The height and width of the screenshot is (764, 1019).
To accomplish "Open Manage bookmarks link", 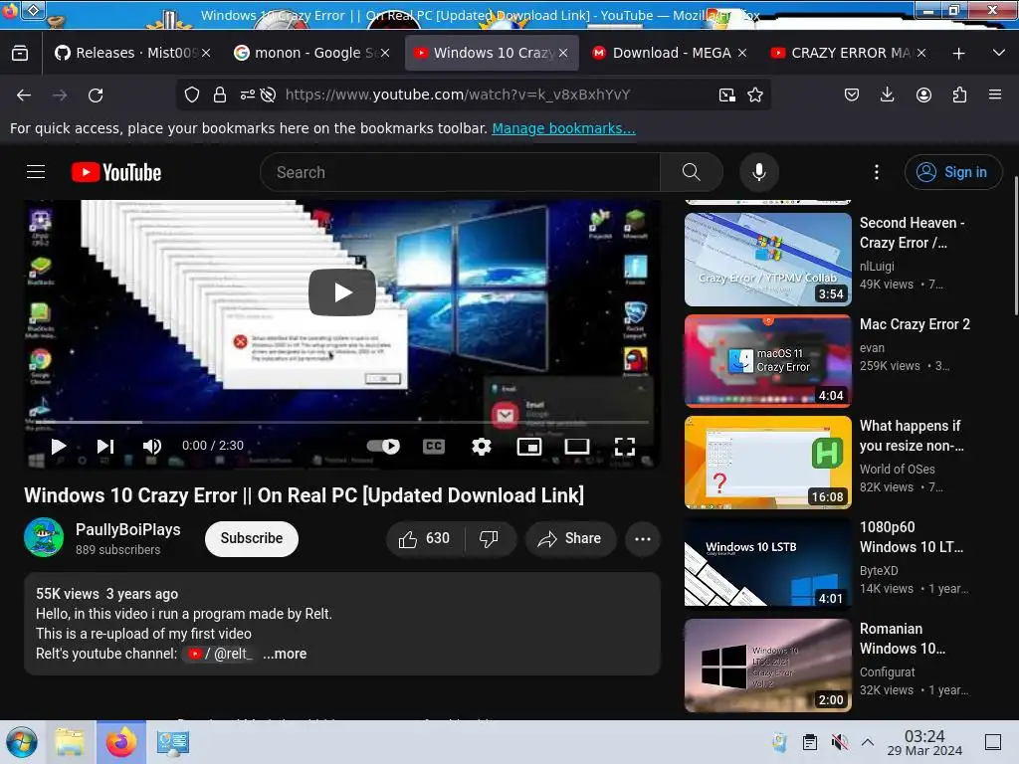I will pyautogui.click(x=563, y=128).
